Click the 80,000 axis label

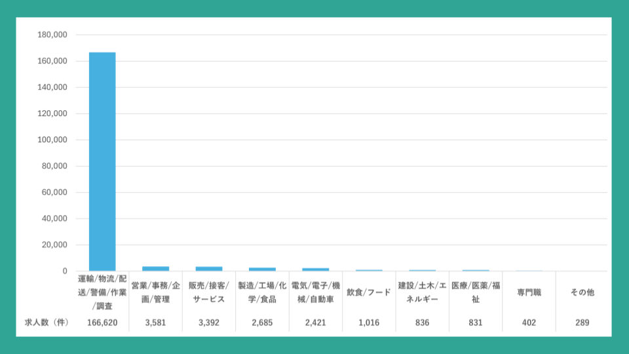(54, 166)
